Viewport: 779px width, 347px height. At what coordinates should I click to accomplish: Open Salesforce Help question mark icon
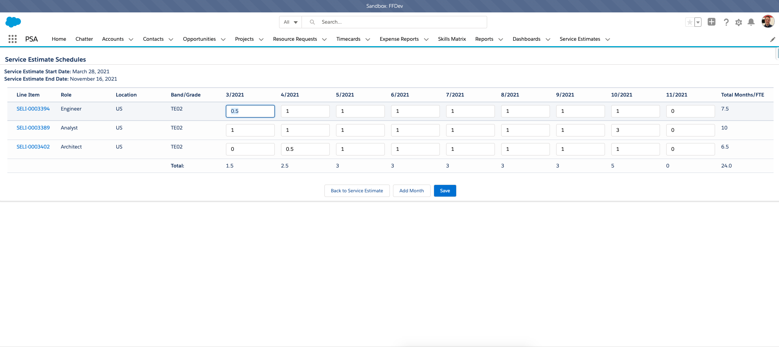tap(726, 22)
